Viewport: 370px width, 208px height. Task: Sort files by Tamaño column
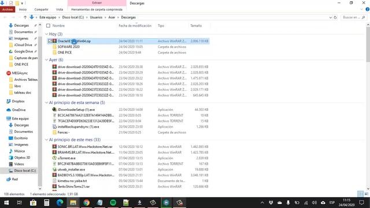196,25
